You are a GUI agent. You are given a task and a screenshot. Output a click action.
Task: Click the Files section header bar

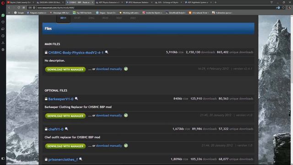coord(148,28)
